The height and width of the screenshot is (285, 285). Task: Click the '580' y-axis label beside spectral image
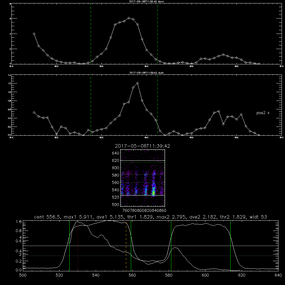pos(116,175)
